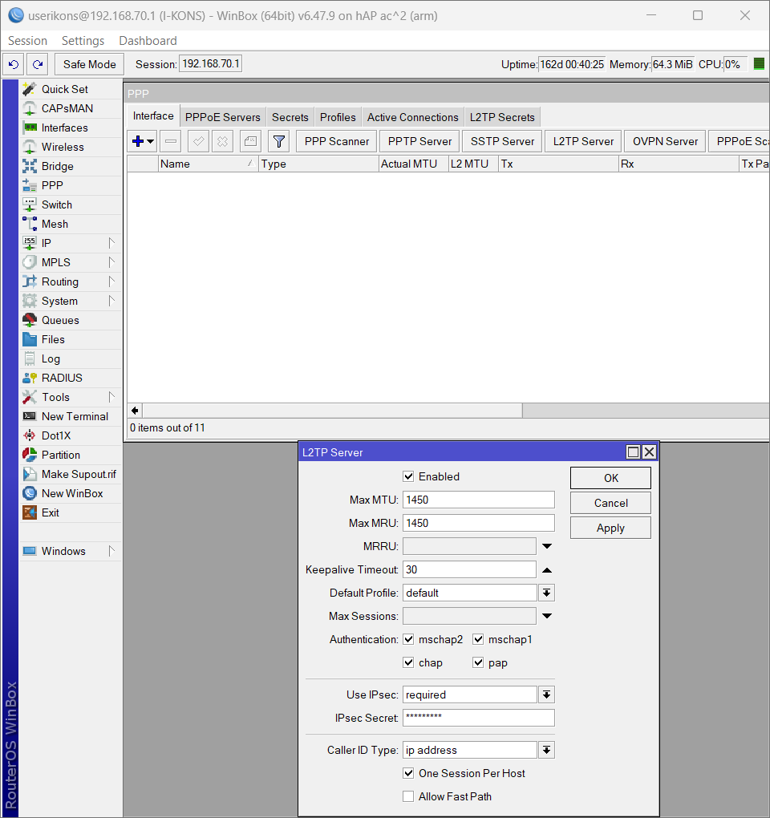Open the Session menu
Image resolution: width=770 pixels, height=818 pixels.
pyautogui.click(x=27, y=41)
